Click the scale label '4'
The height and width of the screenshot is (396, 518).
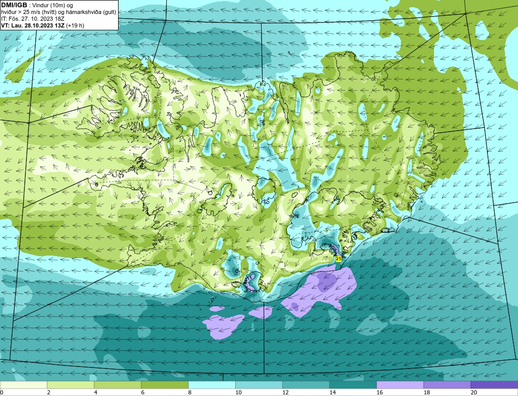coord(95,392)
